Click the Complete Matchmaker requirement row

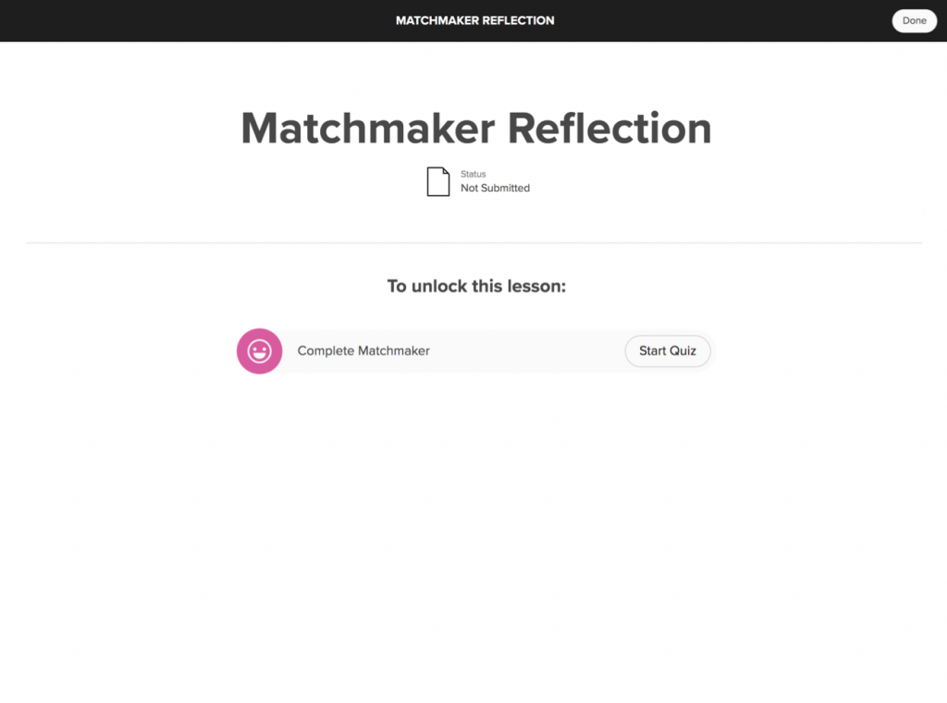(475, 351)
